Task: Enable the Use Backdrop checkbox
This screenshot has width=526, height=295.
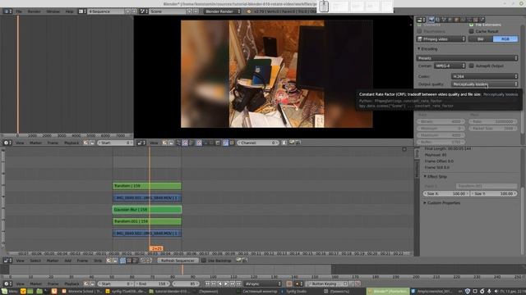Action: pos(204,261)
